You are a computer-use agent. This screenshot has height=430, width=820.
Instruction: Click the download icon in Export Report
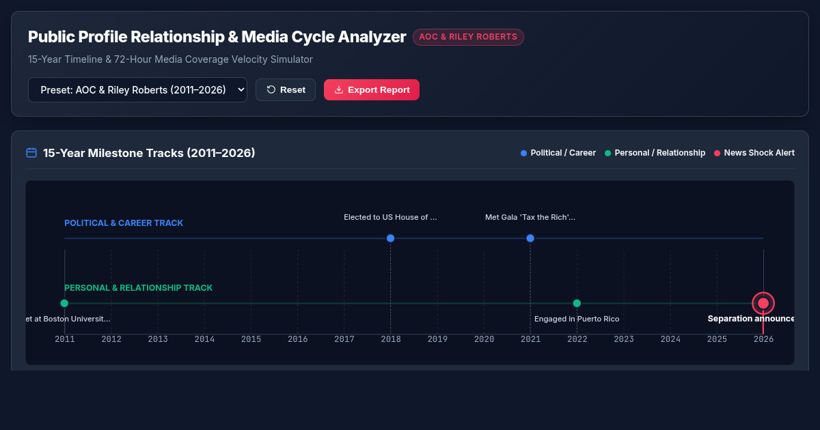click(339, 89)
